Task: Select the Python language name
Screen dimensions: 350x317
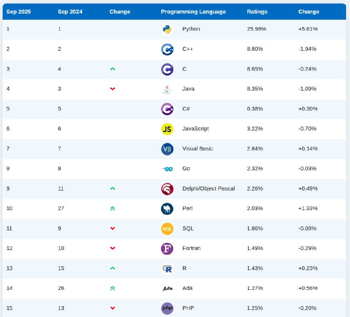Action: click(191, 29)
